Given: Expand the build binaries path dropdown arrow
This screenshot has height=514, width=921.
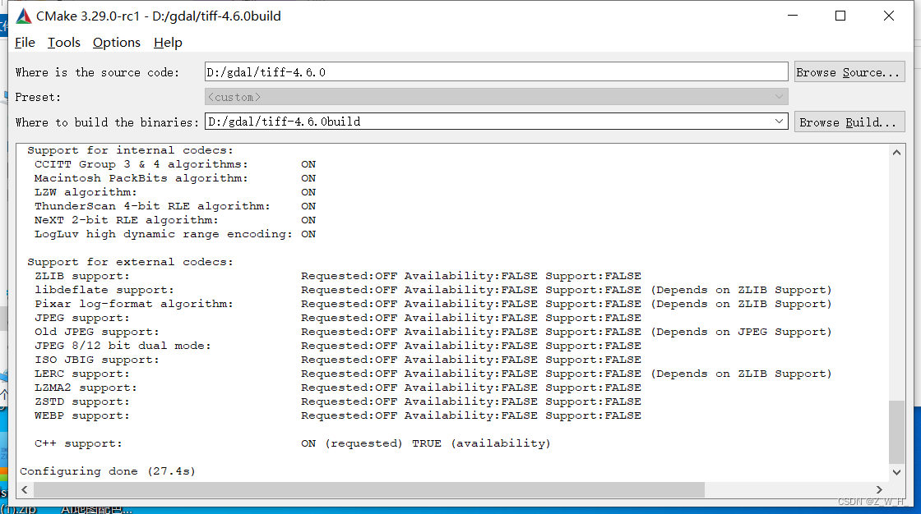Looking at the screenshot, I should 779,122.
